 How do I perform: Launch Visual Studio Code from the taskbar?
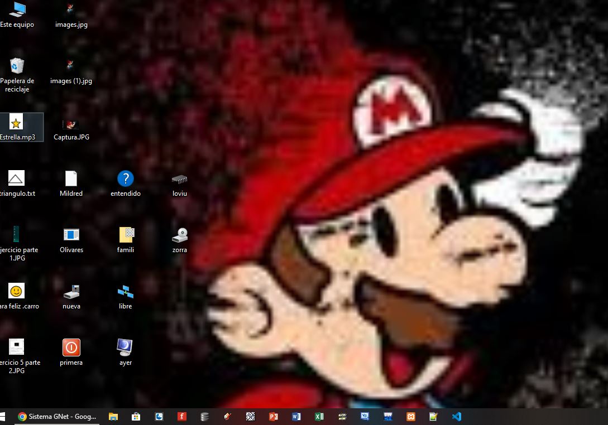tap(457, 416)
